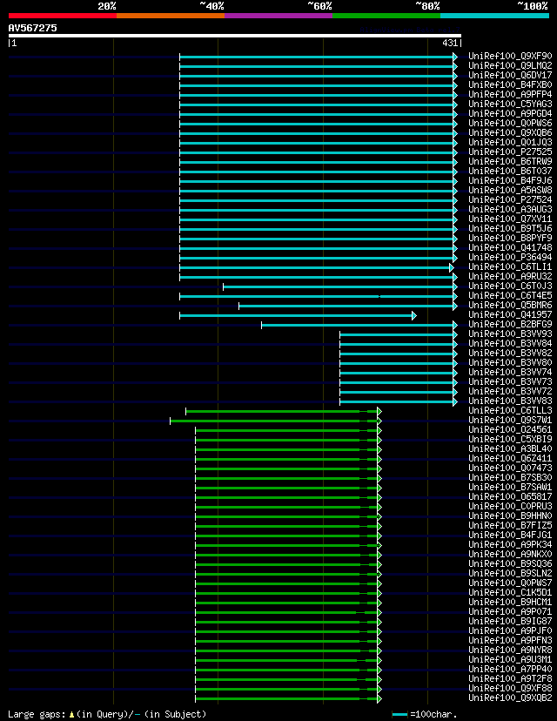Viewport: 557px width, 721px height.
Task: Select the UniRef100_C5XBI9 label
Action: [x=510, y=439]
